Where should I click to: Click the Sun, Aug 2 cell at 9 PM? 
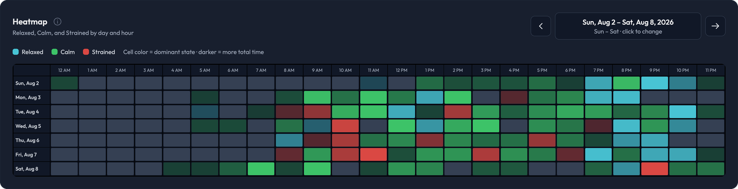coord(655,83)
